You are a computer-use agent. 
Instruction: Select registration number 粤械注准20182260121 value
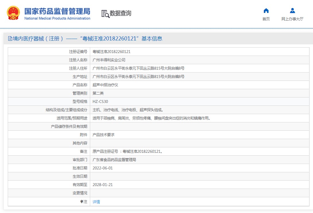(x=111, y=52)
